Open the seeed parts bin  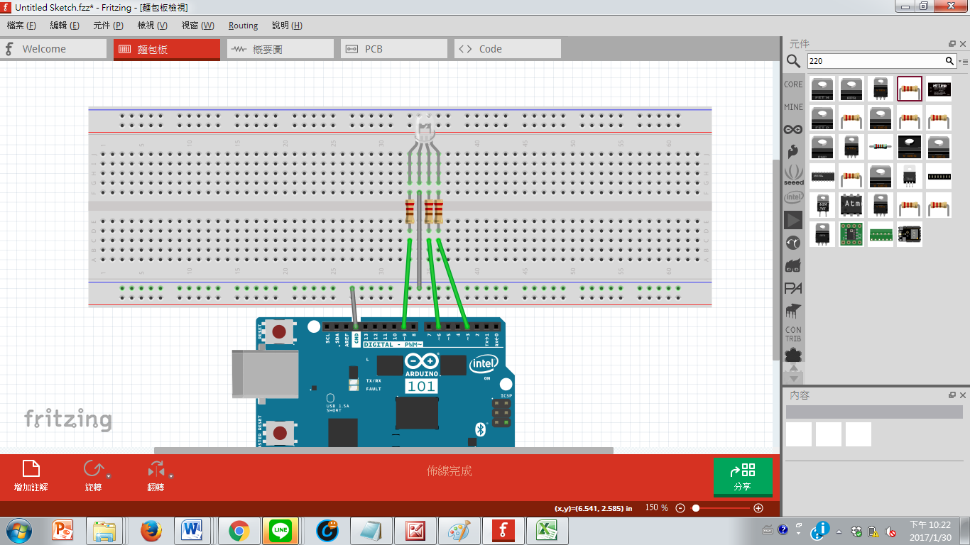(x=793, y=174)
